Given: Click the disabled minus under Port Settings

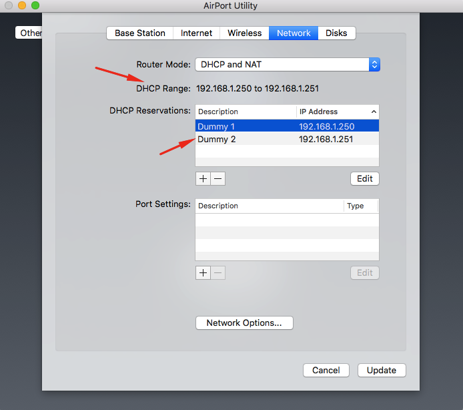Looking at the screenshot, I should [x=218, y=272].
